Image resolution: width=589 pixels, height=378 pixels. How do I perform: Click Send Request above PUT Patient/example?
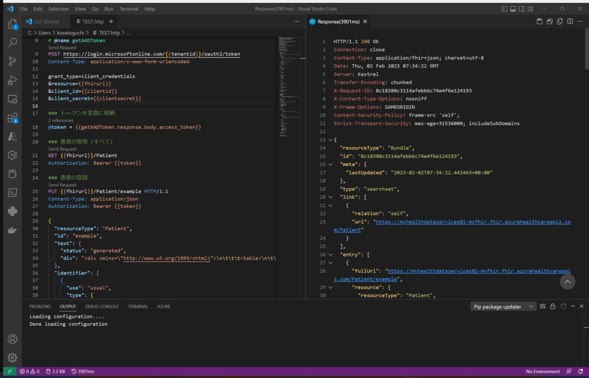pos(62,185)
